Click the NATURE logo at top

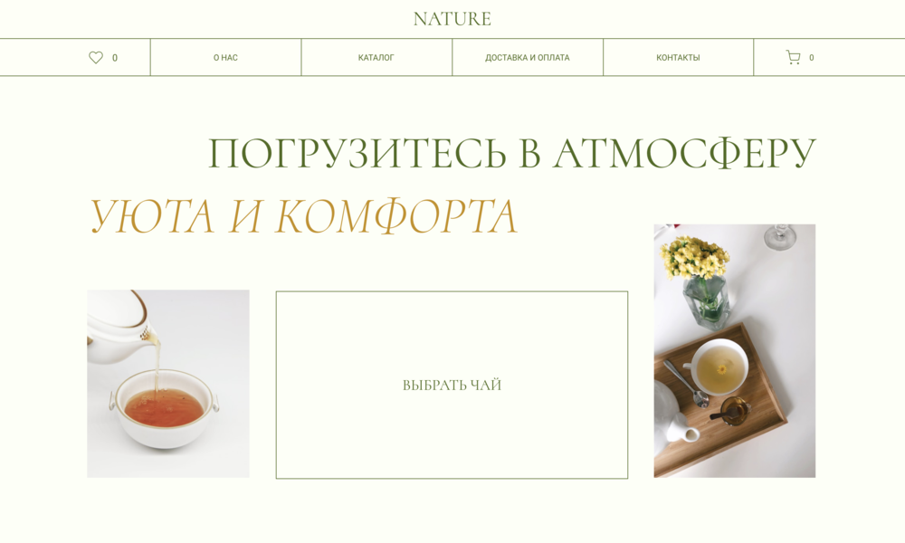pos(452,19)
